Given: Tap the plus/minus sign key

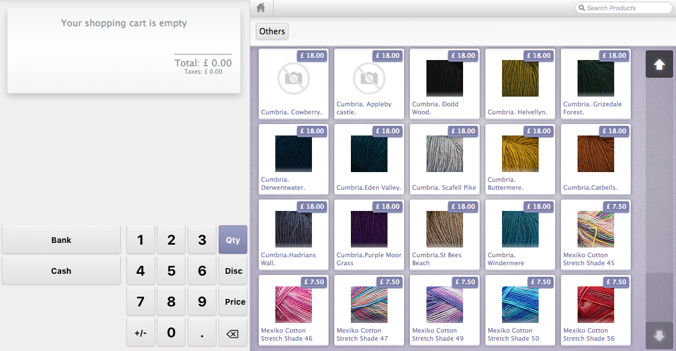Looking at the screenshot, I should click(x=141, y=333).
